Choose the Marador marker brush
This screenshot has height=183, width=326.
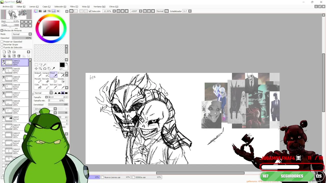(x=38, y=80)
